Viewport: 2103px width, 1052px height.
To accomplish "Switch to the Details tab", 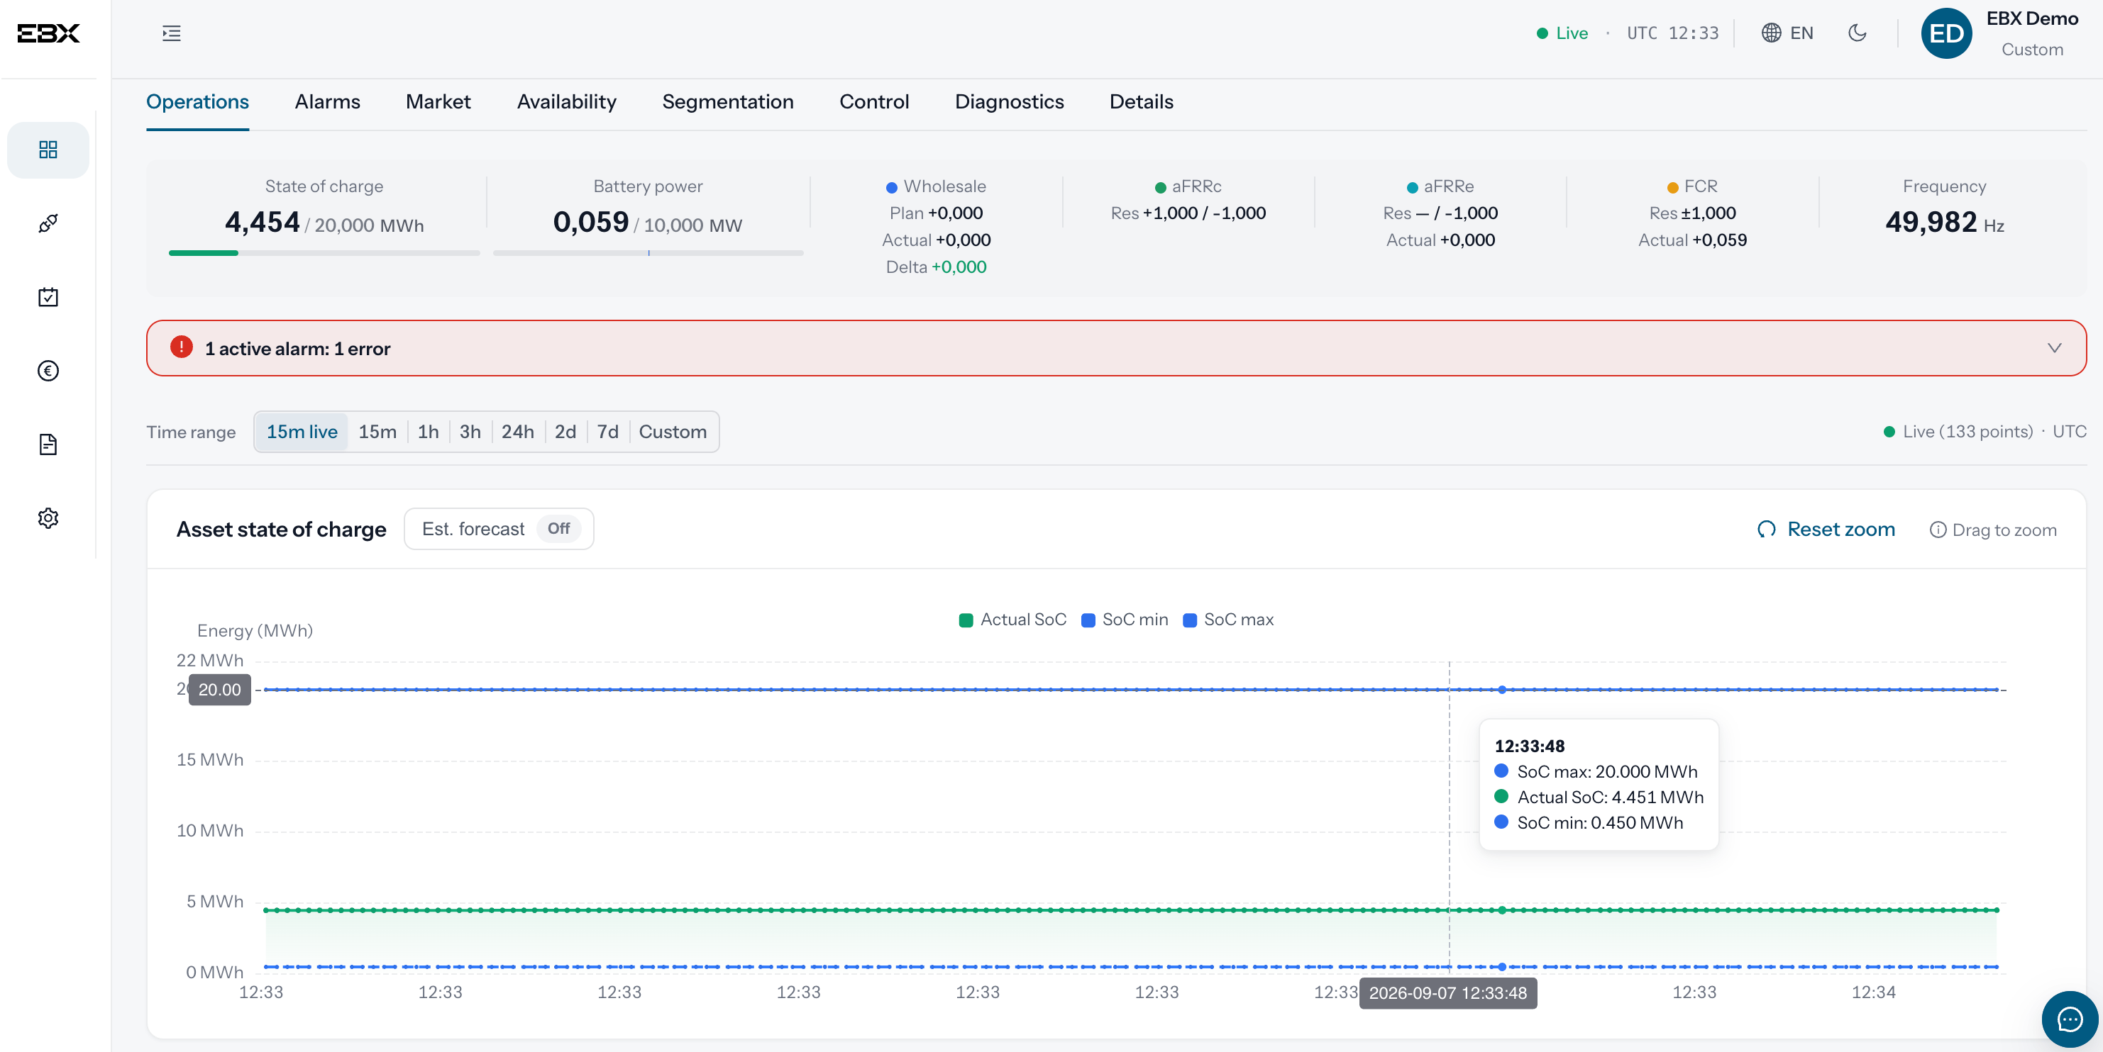I will pos(1142,102).
